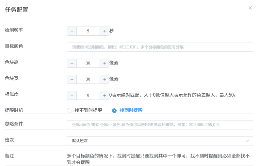Decrease 色块宽 using the minus icon
The image size is (259, 166).
pos(72,79)
